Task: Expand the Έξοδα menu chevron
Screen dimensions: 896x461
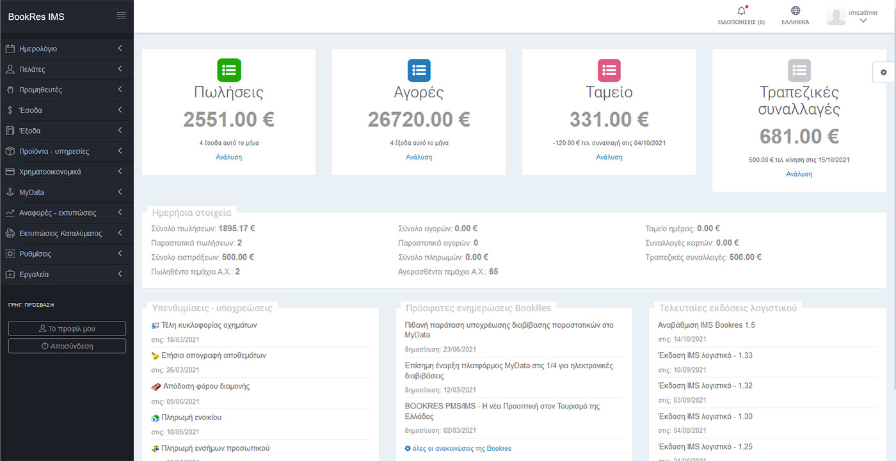Action: pyautogui.click(x=120, y=131)
